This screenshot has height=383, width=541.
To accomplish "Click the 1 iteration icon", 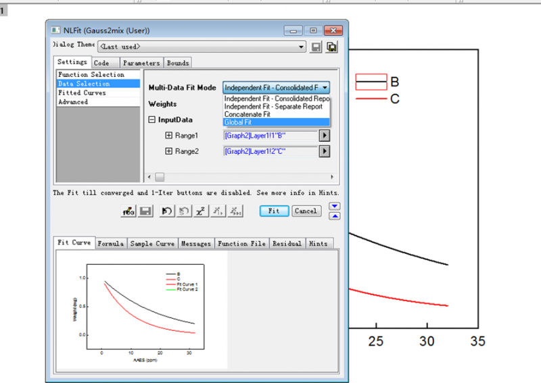I will tap(218, 211).
